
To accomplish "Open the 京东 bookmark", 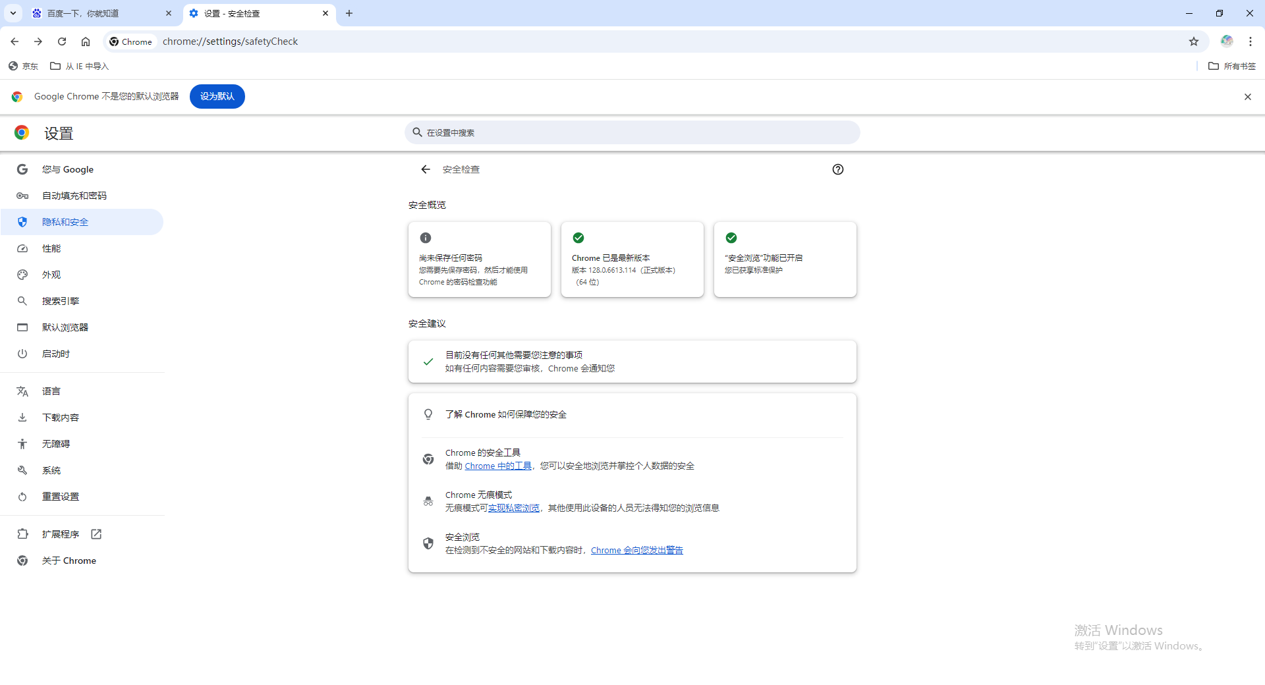I will 23,66.
